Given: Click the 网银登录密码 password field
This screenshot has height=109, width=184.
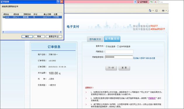Looking at the screenshot, I should pyautogui.click(x=119, y=57).
